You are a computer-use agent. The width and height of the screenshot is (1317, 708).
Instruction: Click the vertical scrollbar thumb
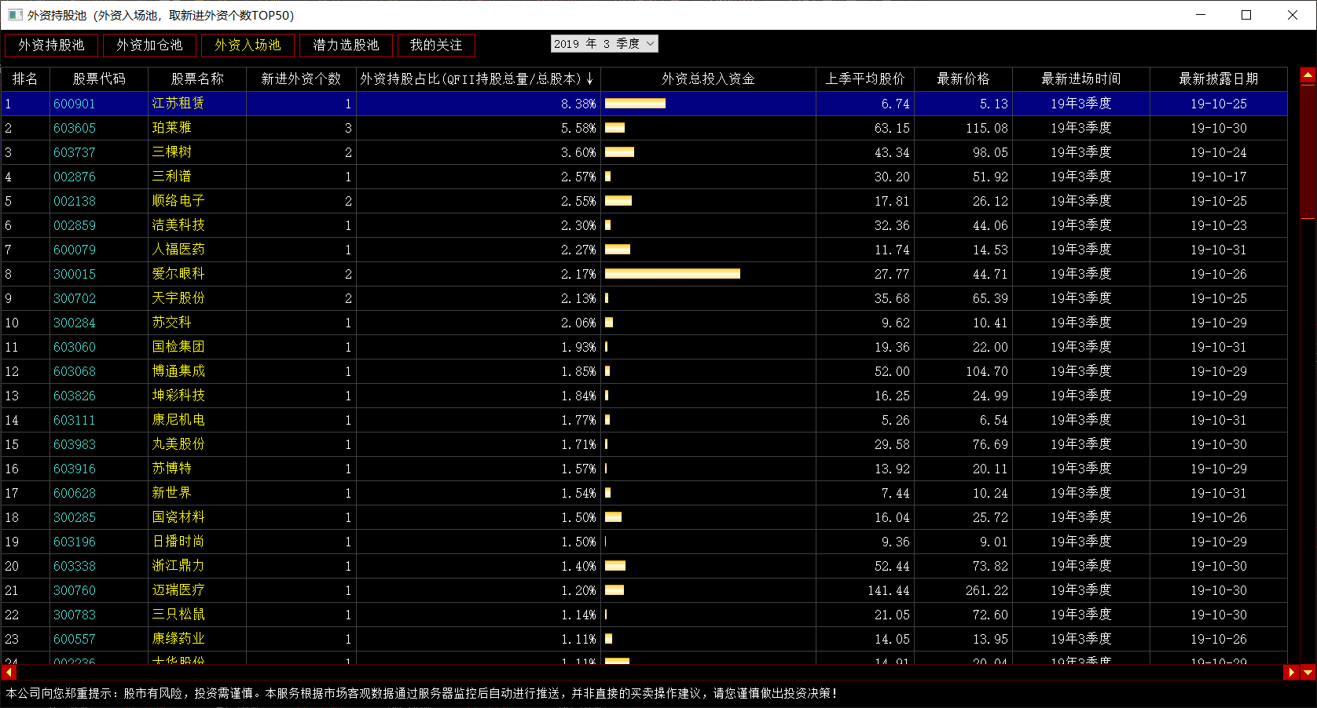1308,149
